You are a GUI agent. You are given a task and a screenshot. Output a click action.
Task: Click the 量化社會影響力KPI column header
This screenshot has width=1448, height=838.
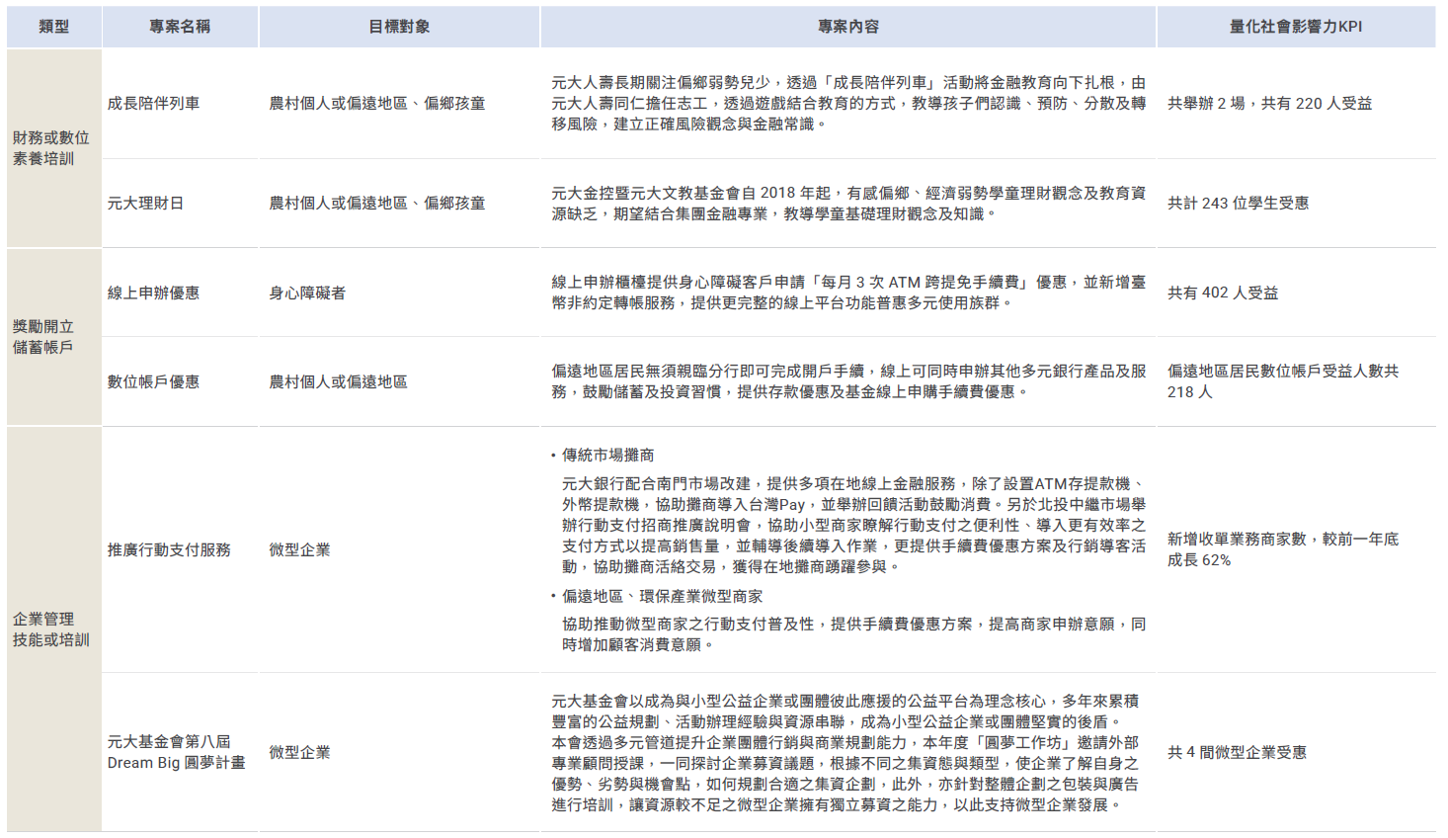[1296, 27]
